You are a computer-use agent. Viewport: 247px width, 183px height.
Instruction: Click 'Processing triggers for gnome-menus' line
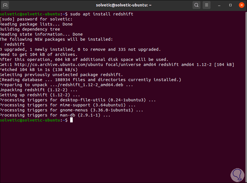point(72,110)
